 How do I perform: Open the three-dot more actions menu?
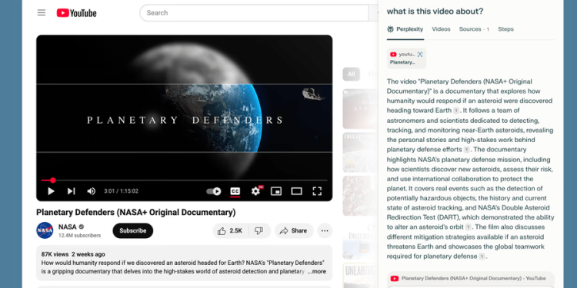tap(325, 230)
